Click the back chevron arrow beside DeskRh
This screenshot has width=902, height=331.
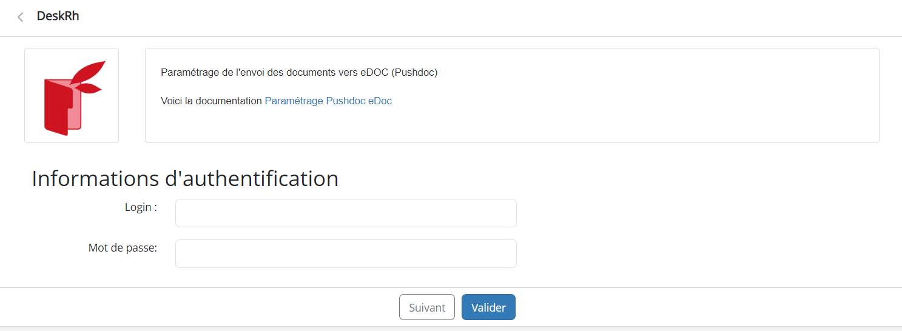click(x=21, y=17)
